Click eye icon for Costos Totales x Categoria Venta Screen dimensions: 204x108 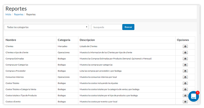coord(185,89)
